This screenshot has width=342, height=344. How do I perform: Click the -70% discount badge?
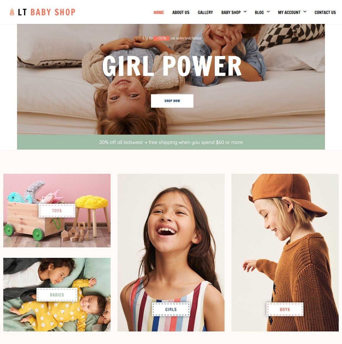[x=161, y=38]
